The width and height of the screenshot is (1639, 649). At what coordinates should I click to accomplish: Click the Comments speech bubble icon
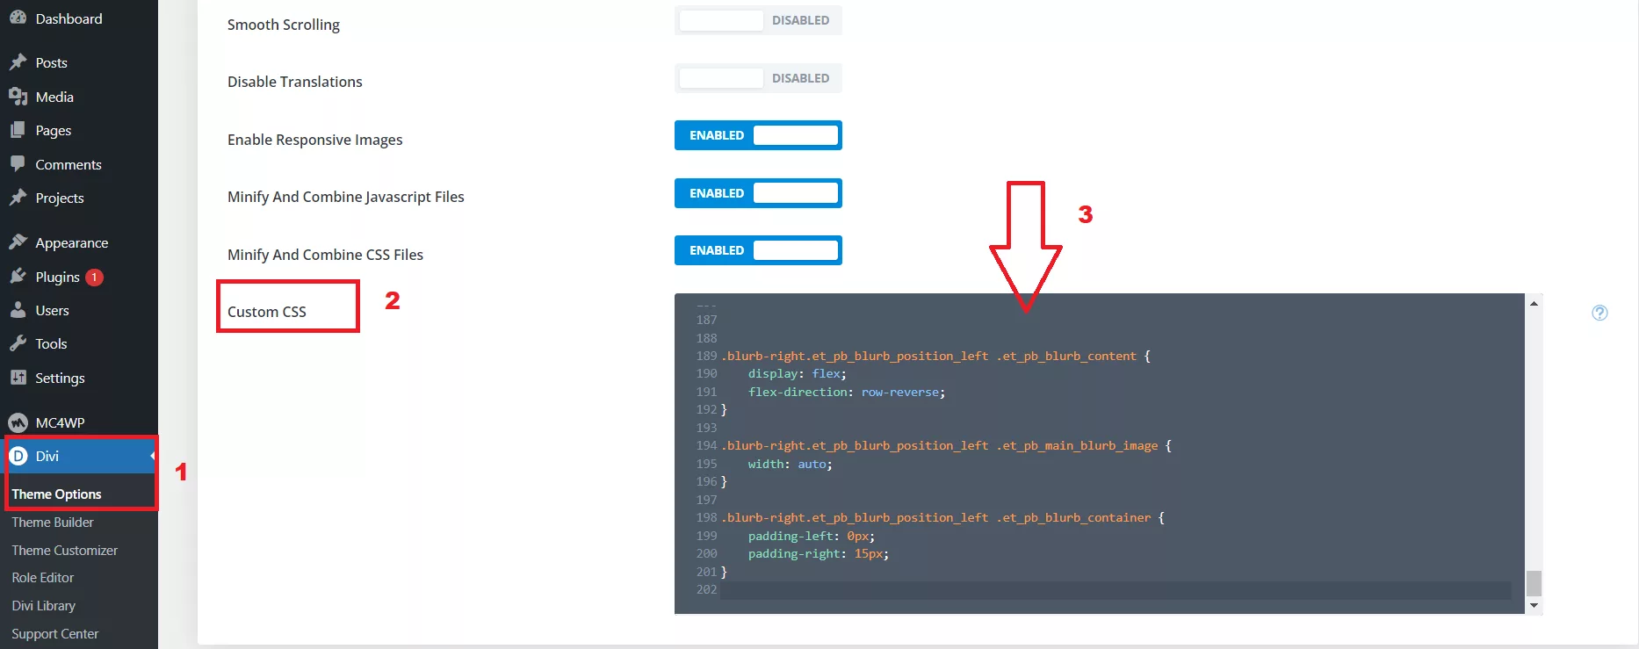tap(18, 164)
